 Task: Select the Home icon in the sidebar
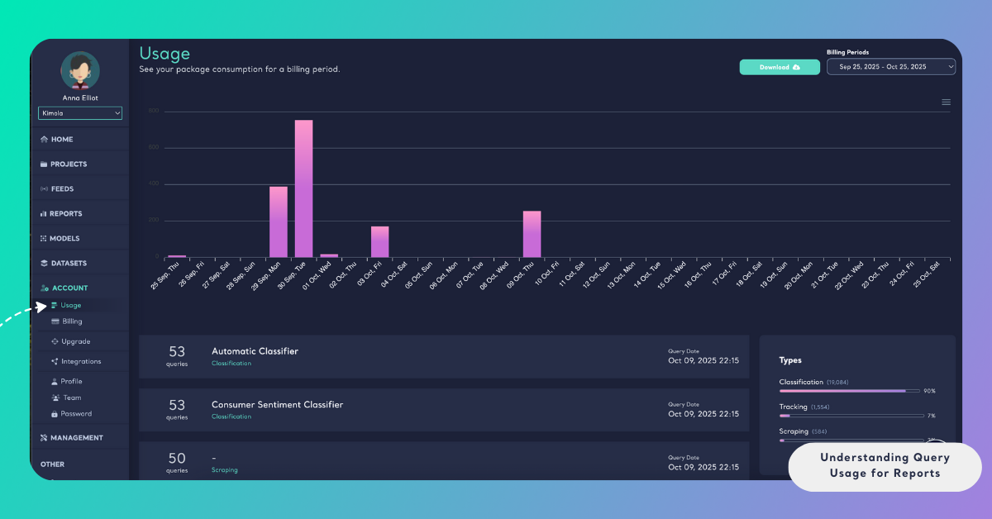[45, 139]
